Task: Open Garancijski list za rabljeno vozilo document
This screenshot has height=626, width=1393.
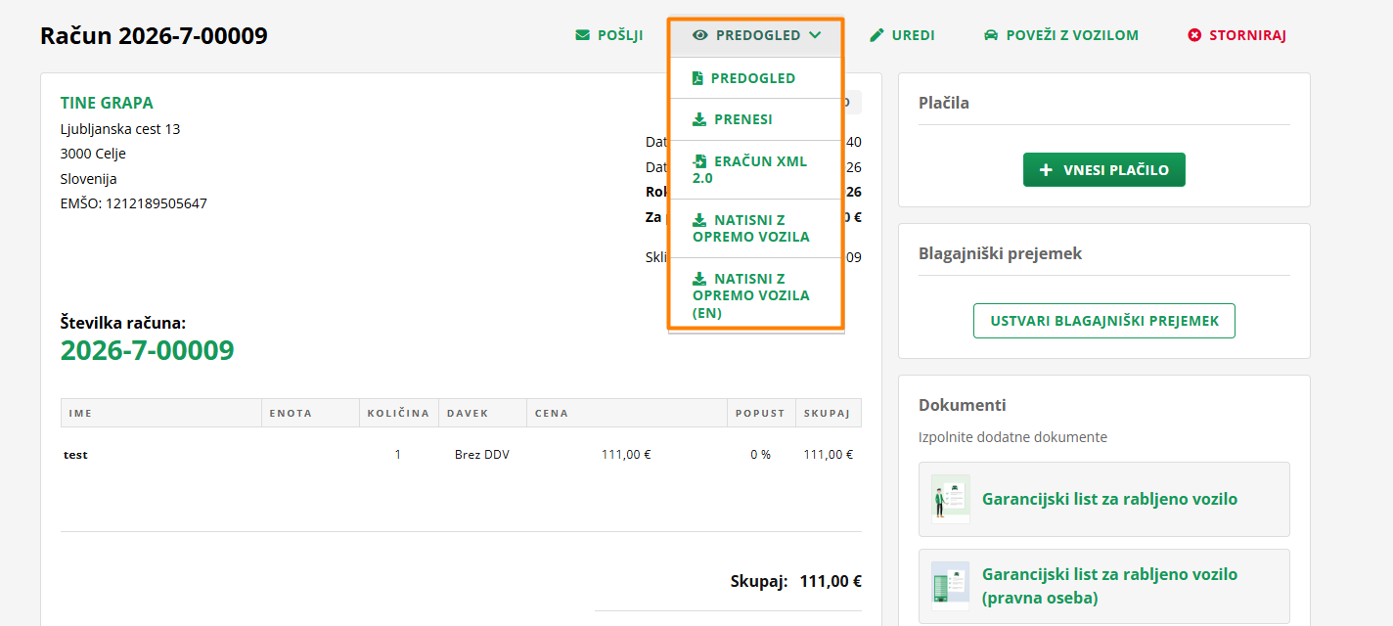Action: click(x=1104, y=499)
